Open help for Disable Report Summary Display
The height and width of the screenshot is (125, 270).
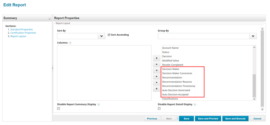pos(99,104)
